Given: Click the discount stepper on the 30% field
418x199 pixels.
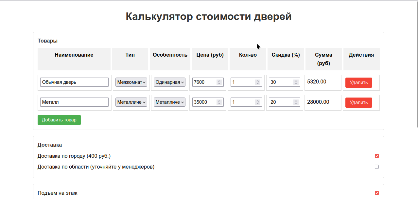Looking at the screenshot, I should [x=296, y=82].
